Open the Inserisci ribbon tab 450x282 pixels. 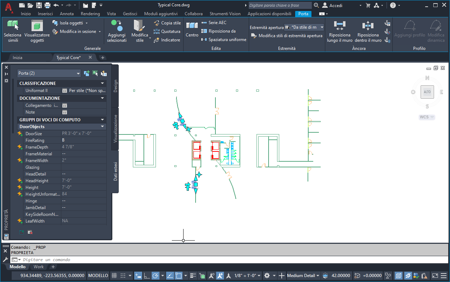(45, 14)
